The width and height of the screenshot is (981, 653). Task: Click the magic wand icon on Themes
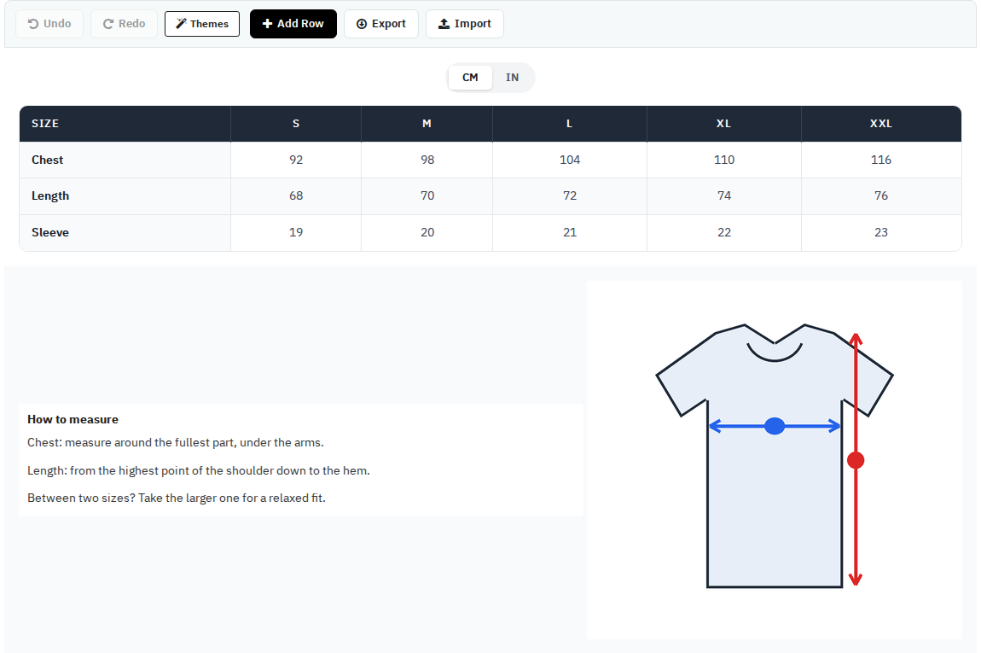point(182,24)
